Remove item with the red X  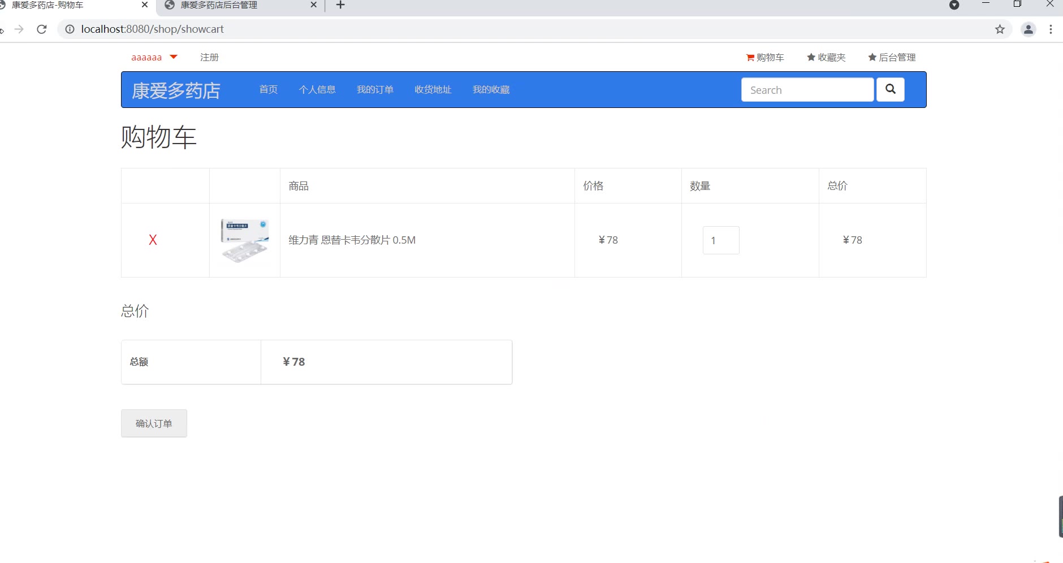tap(153, 240)
